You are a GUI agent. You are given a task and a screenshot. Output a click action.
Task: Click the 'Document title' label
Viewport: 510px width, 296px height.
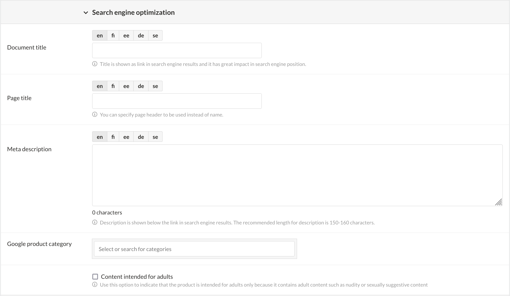(x=27, y=47)
